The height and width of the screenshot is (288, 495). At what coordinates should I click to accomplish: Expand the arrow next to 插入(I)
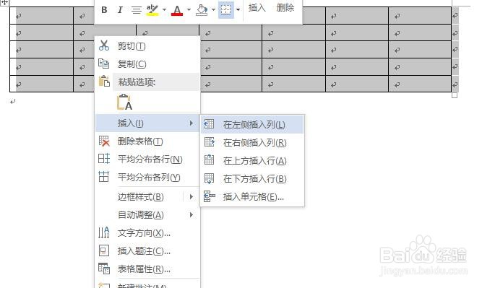point(191,123)
